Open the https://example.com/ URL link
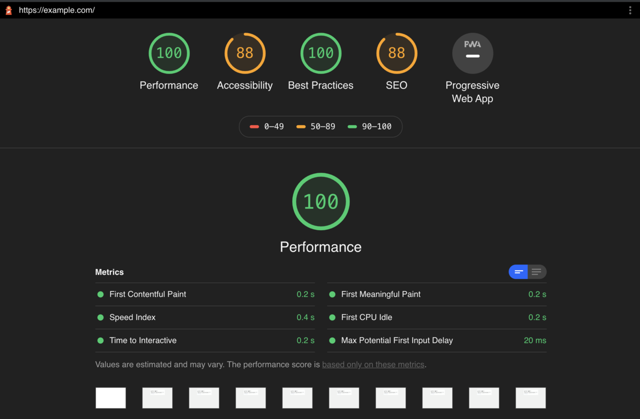The width and height of the screenshot is (640, 419). tap(57, 10)
